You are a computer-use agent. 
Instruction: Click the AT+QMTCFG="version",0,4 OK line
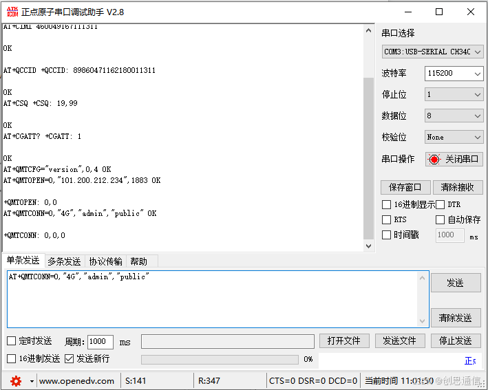click(x=57, y=169)
